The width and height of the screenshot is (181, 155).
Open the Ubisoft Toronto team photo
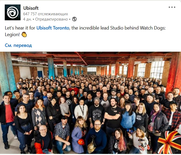[x=91, y=103]
